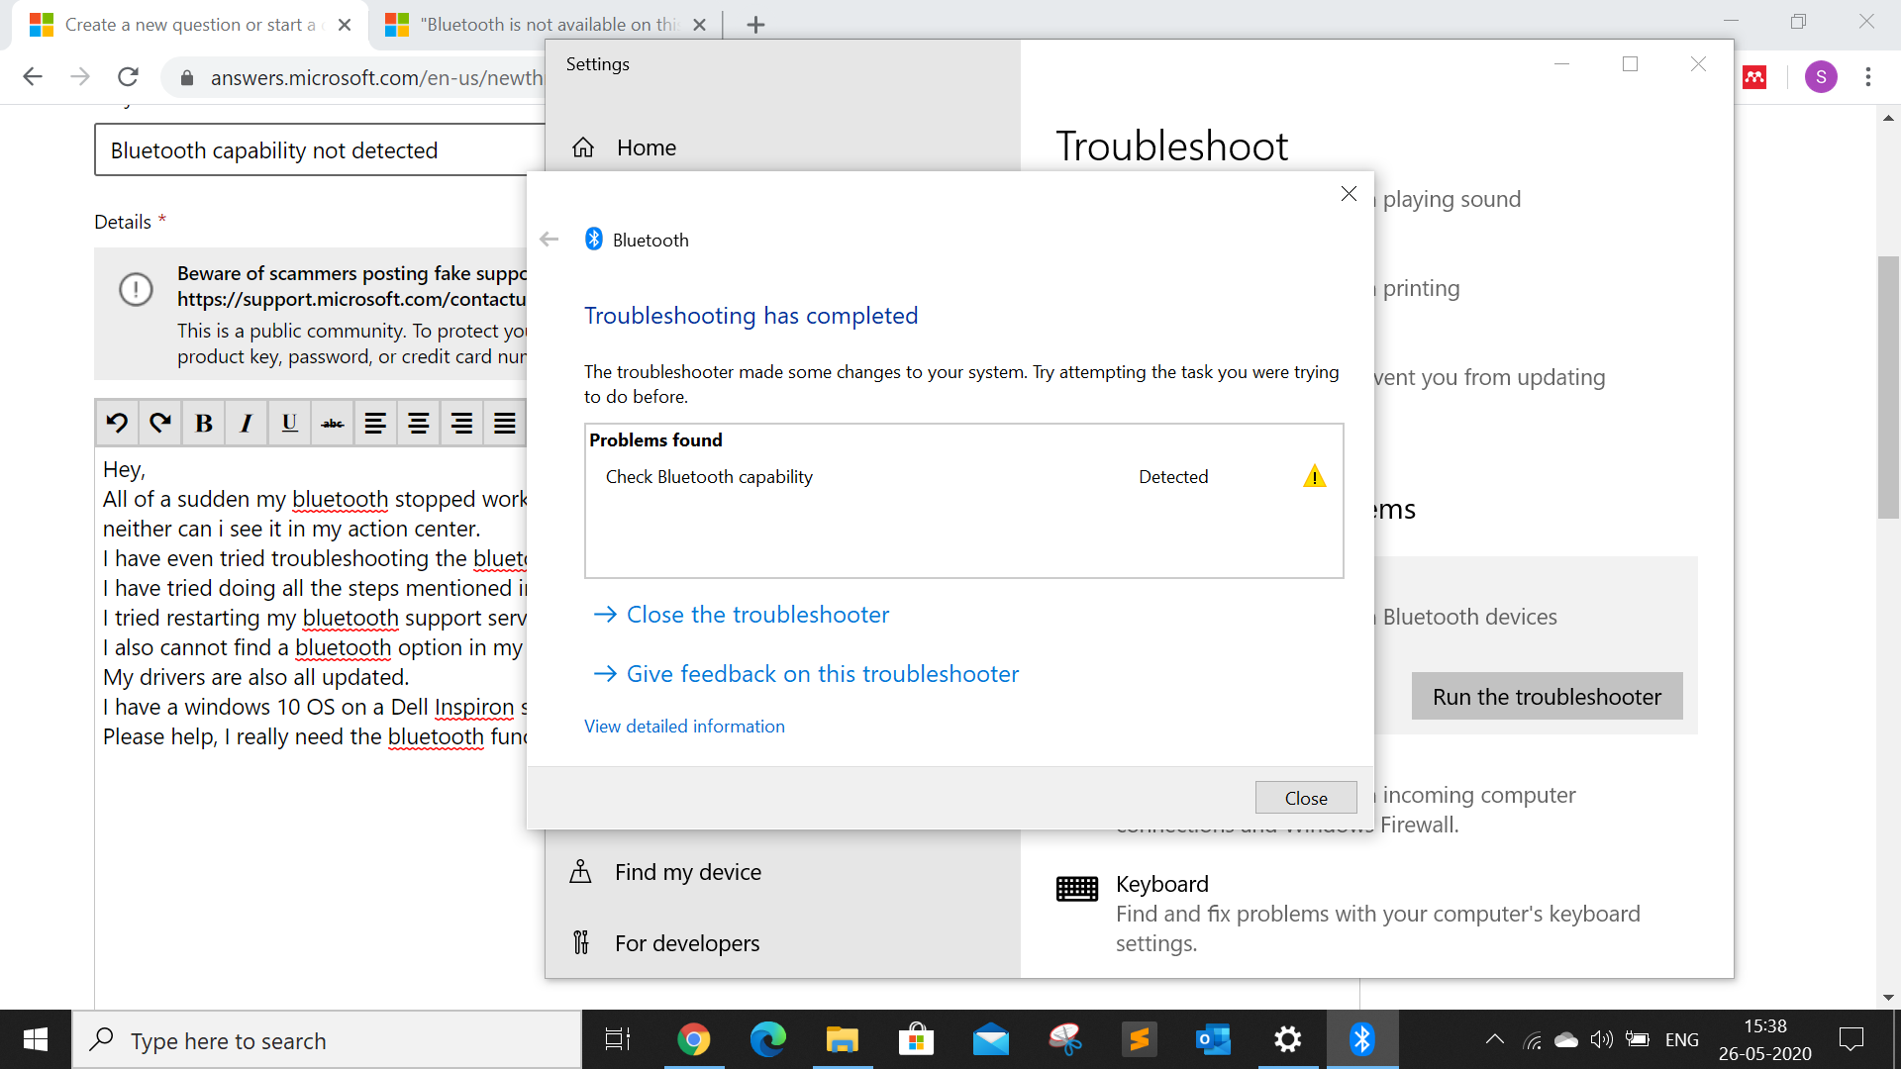The height and width of the screenshot is (1069, 1901).
Task: Apply italic formatting
Action: coord(246,423)
